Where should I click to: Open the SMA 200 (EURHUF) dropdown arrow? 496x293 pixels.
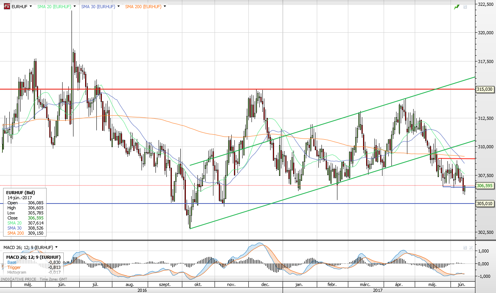165,7
